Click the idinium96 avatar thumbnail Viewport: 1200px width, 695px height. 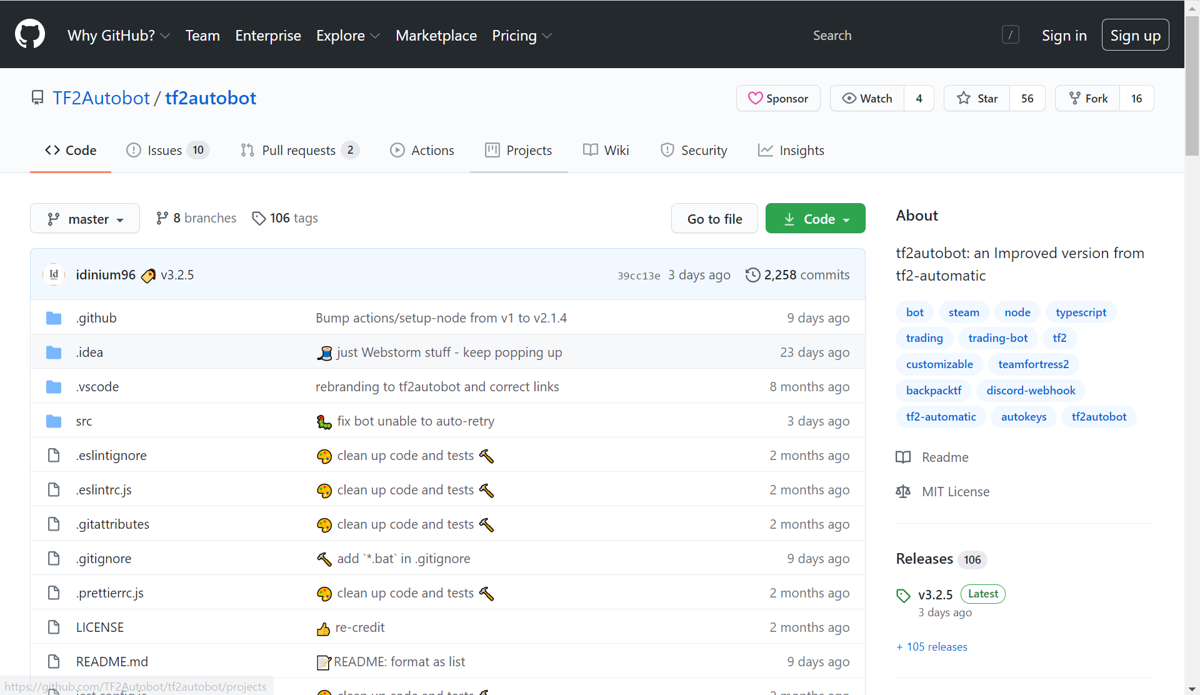tap(54, 274)
